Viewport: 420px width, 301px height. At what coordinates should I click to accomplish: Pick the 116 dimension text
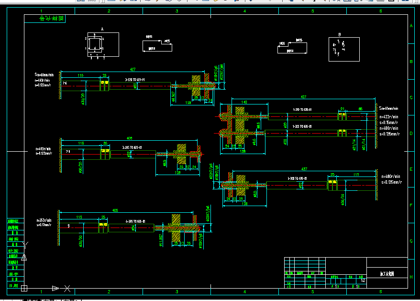(x=81, y=143)
